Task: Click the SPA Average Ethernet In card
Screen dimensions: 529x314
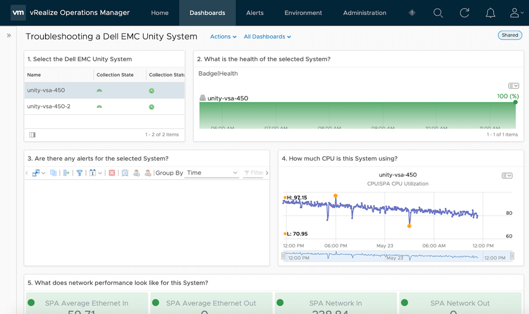Action: click(87, 303)
